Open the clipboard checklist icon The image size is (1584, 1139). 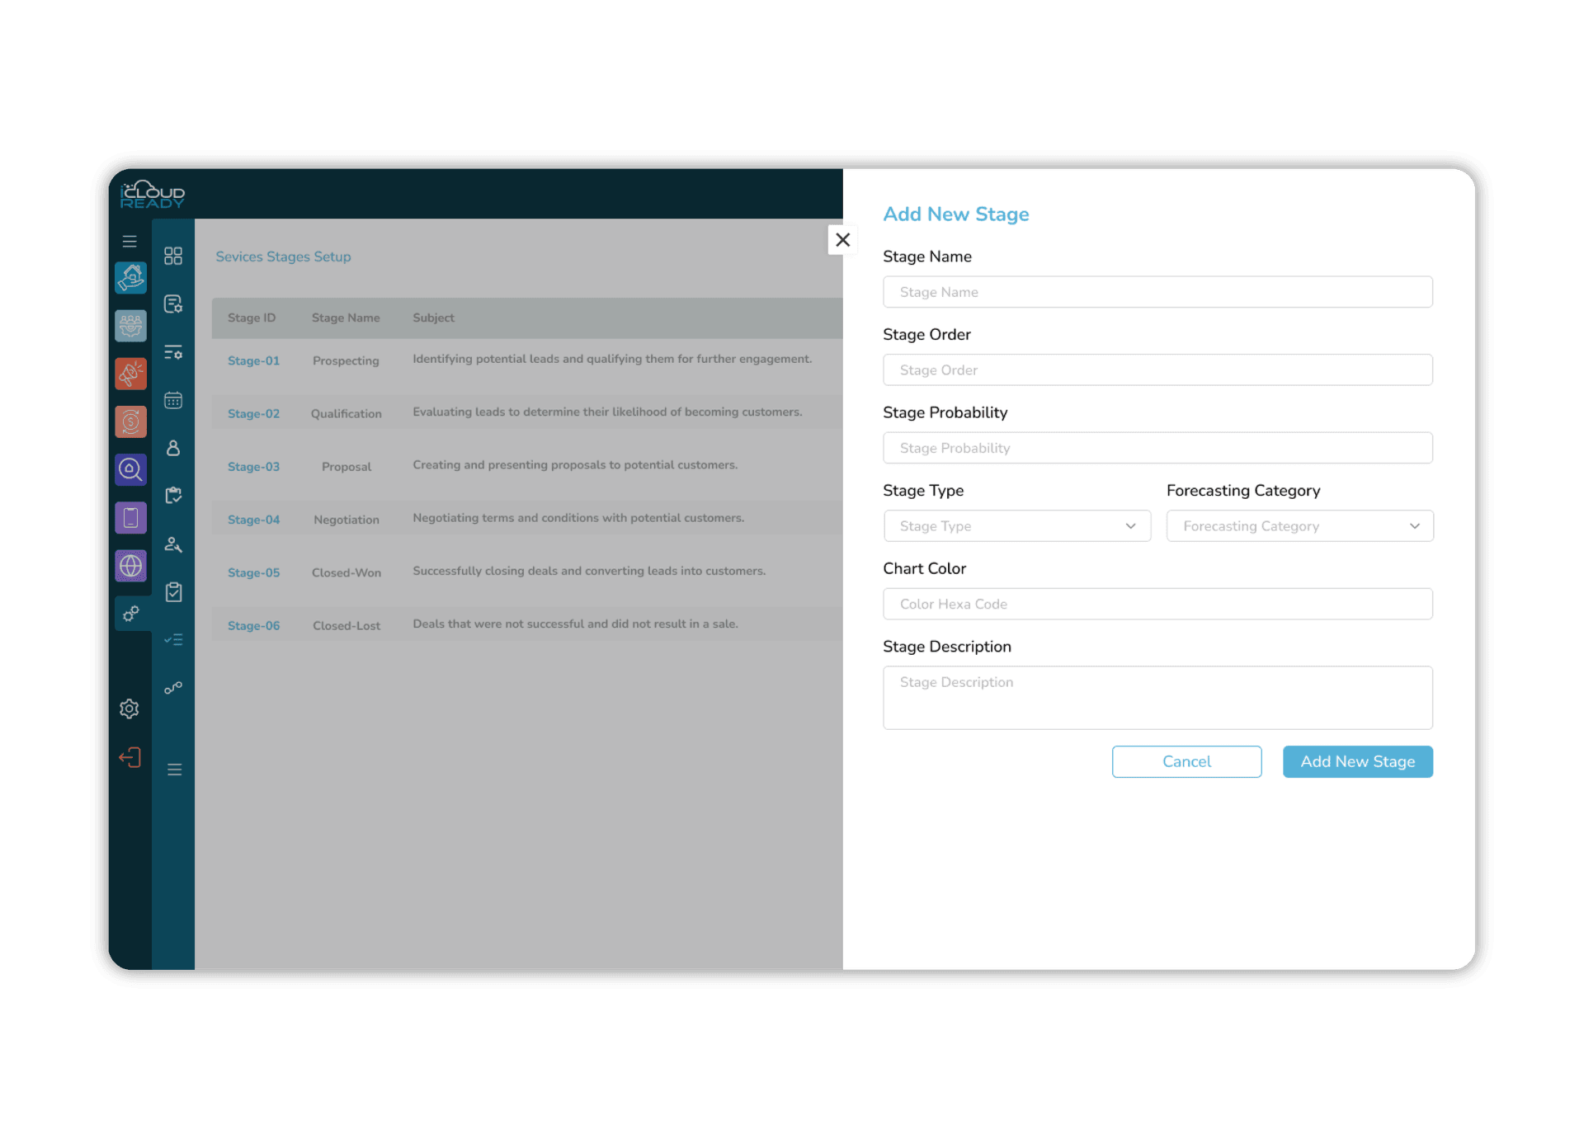tap(173, 591)
